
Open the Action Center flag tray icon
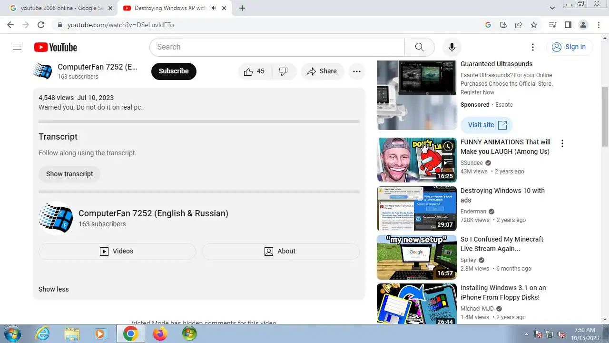click(539, 334)
